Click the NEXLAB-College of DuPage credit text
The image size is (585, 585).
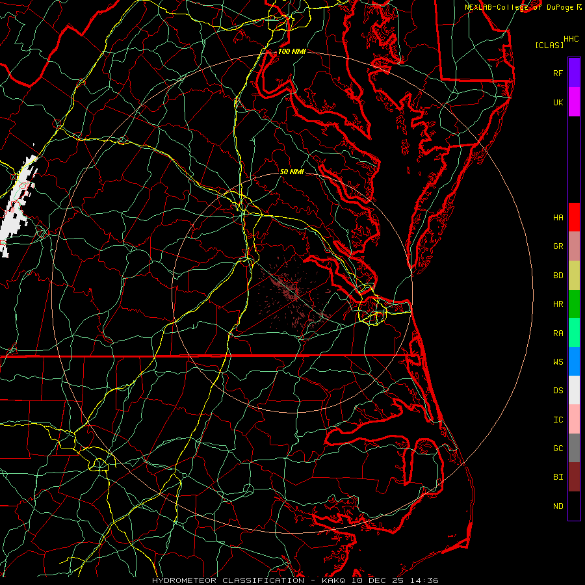click(x=519, y=7)
